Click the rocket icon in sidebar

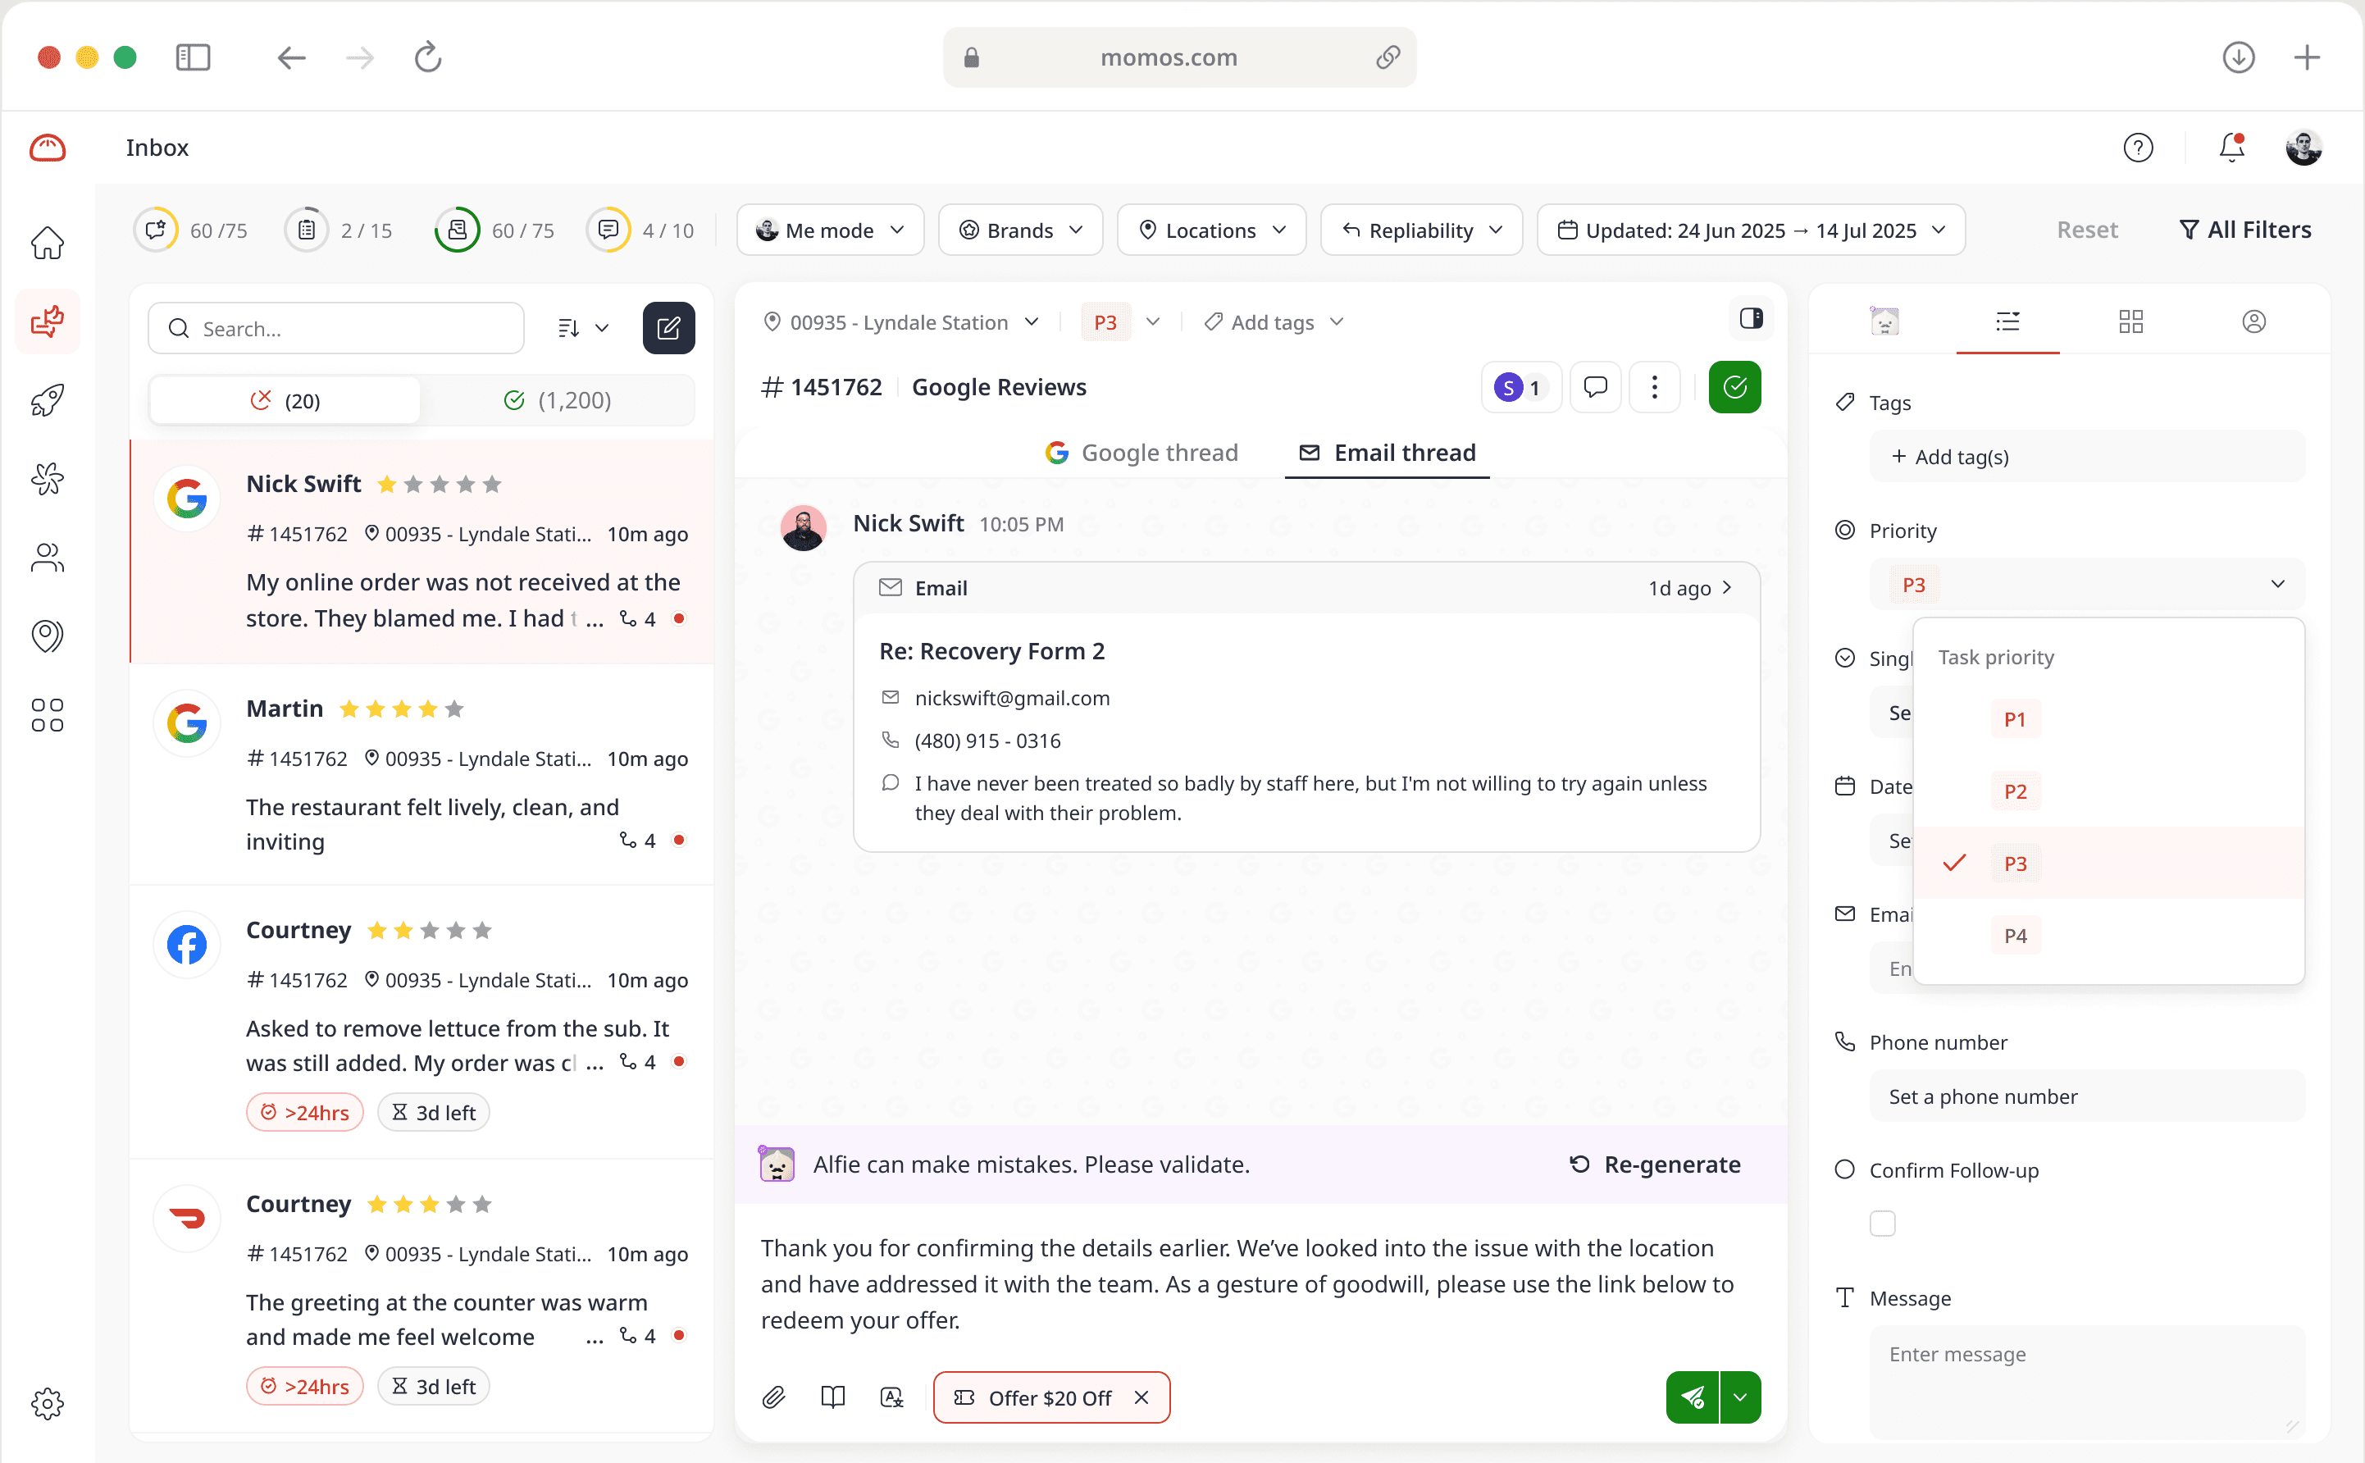48,399
